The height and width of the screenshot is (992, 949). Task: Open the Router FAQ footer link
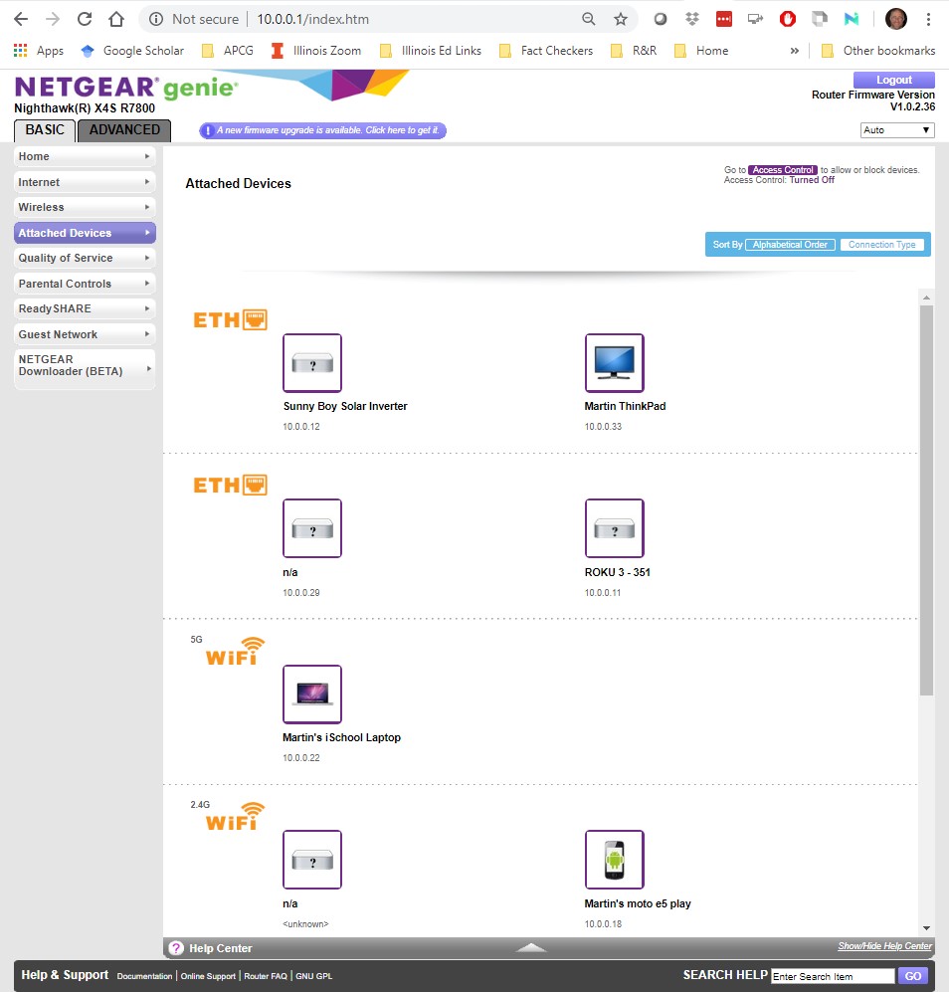[x=266, y=976]
